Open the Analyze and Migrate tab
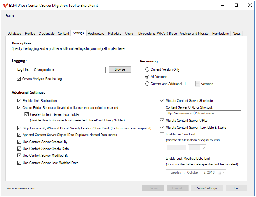Image resolution: width=256 pixels, height=197 pixels. pyautogui.click(x=194, y=33)
